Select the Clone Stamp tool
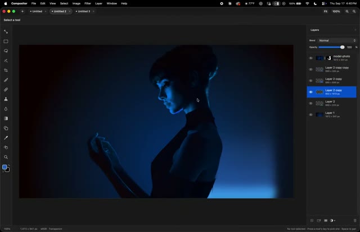360x232 pixels. (6, 99)
